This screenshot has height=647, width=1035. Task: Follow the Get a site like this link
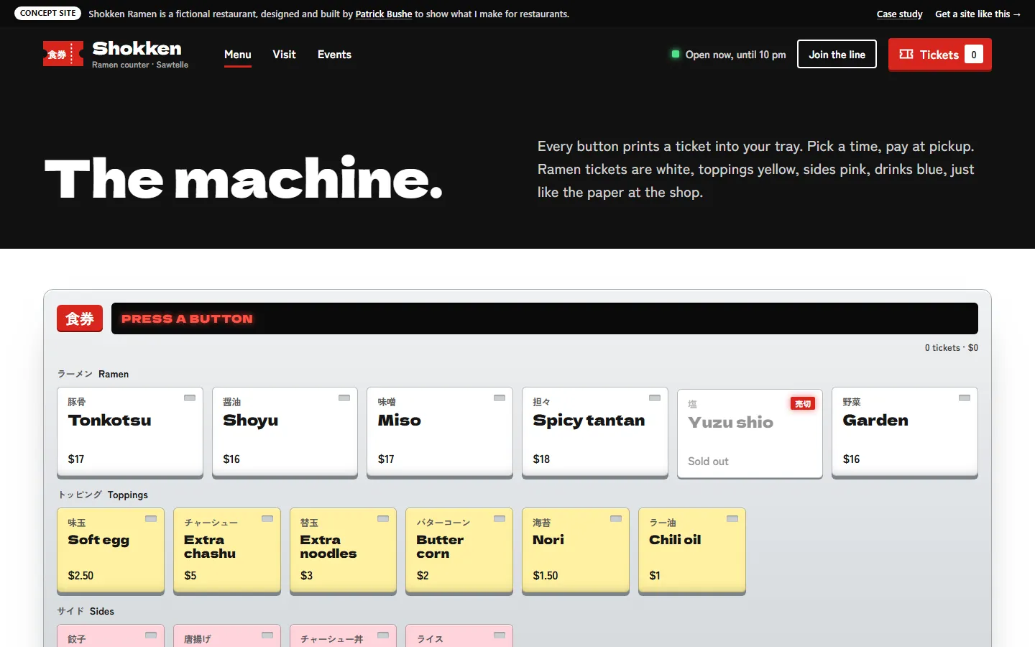(977, 14)
